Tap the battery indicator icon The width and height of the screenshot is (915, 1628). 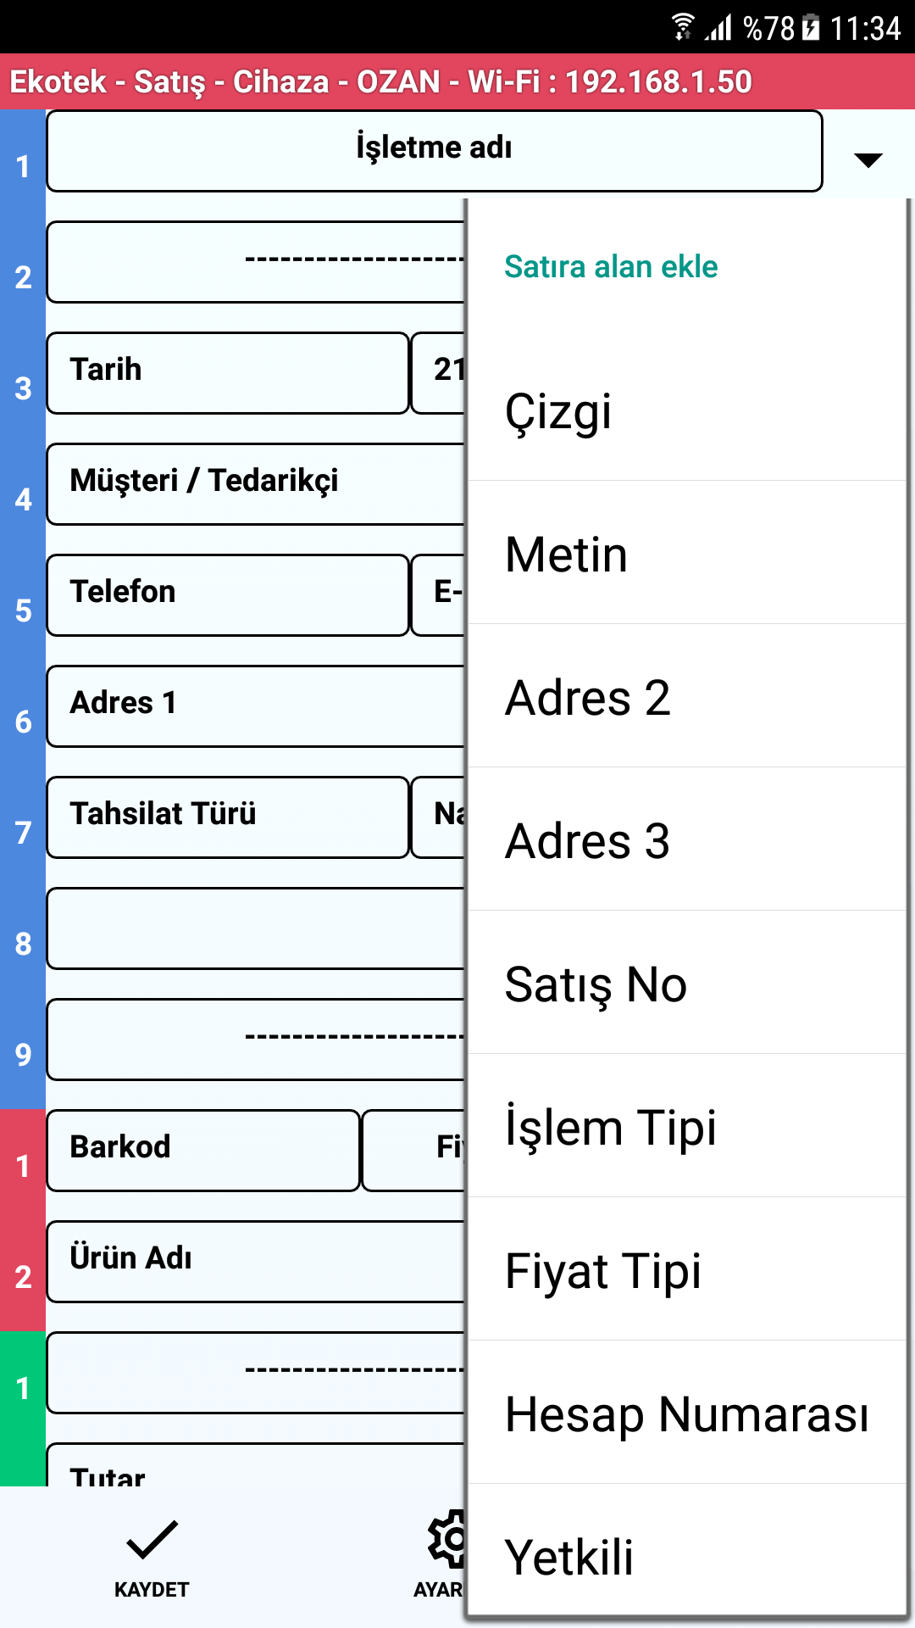tap(811, 25)
